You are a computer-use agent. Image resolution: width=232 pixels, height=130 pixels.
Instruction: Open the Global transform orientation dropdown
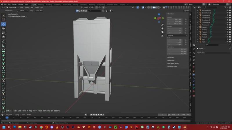pos(86,8)
